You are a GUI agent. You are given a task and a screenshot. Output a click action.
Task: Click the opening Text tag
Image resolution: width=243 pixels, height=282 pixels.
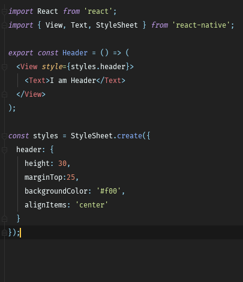click(37, 81)
